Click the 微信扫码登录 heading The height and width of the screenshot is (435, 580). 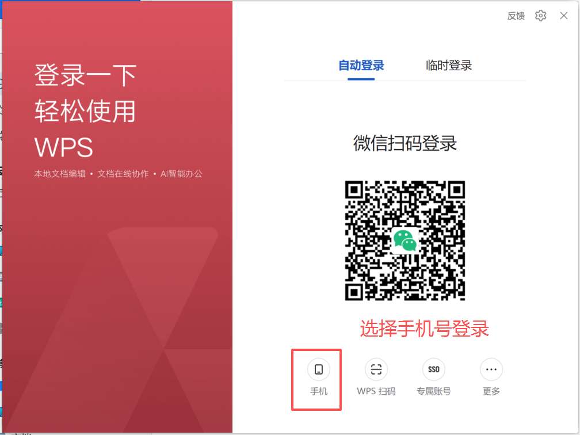[405, 143]
